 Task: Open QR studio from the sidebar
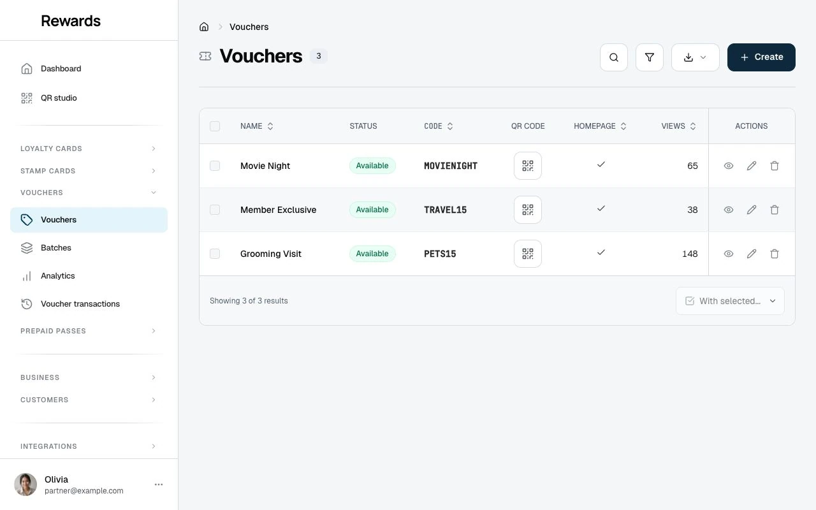tap(89, 98)
